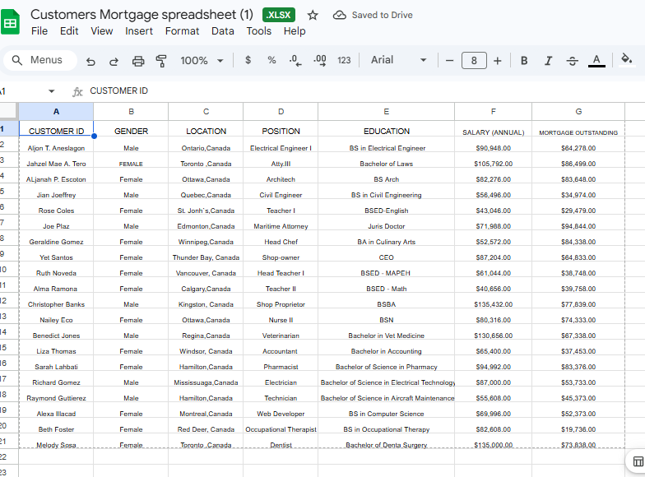645x477 pixels.
Task: Open the Tools menu
Action: [x=258, y=31]
